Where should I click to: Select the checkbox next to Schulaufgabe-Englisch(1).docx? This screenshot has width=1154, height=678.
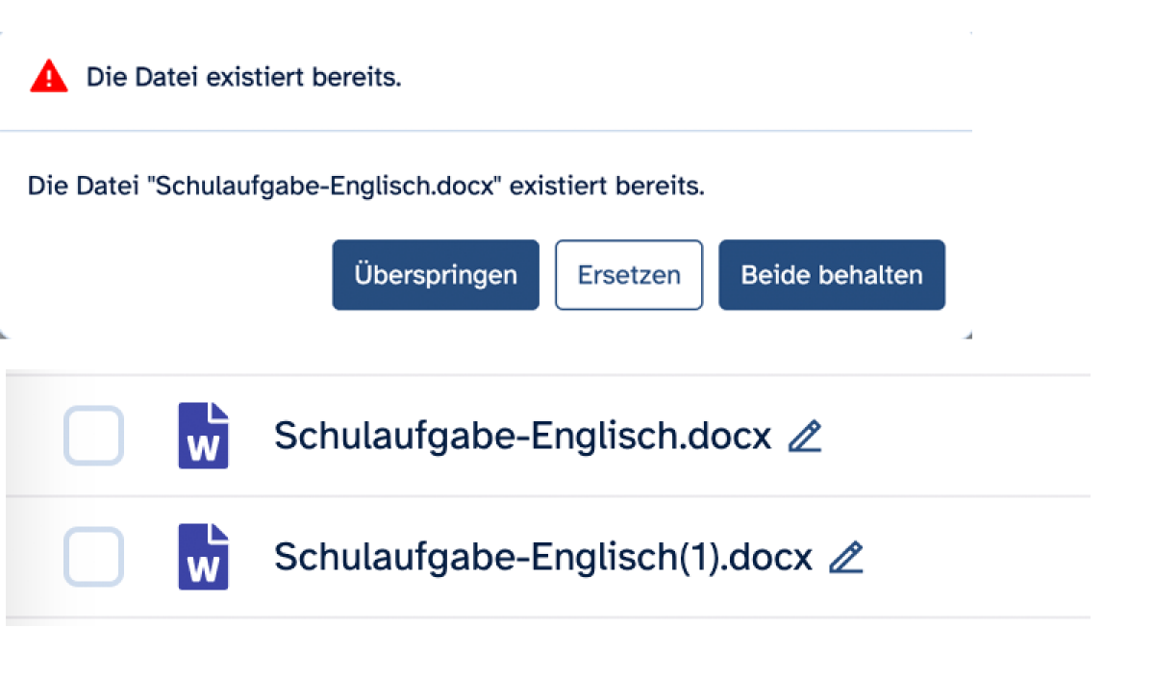click(x=93, y=557)
